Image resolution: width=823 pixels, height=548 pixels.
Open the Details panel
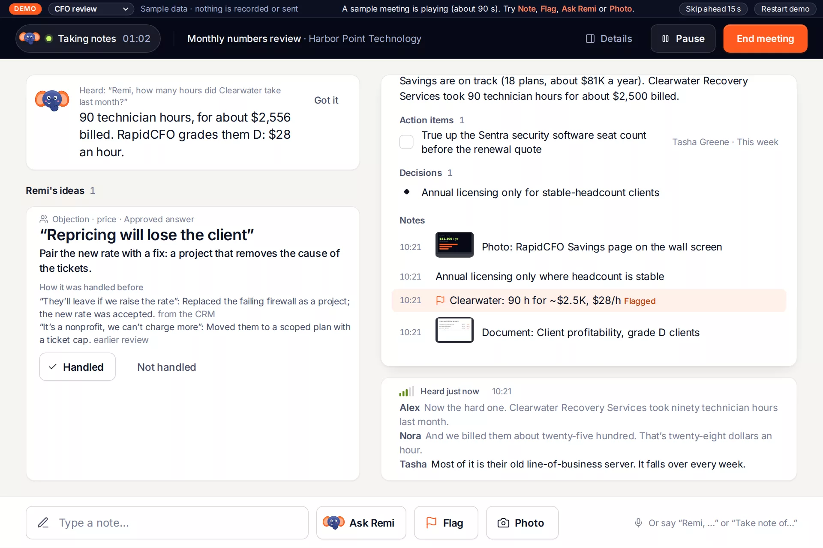coord(609,39)
